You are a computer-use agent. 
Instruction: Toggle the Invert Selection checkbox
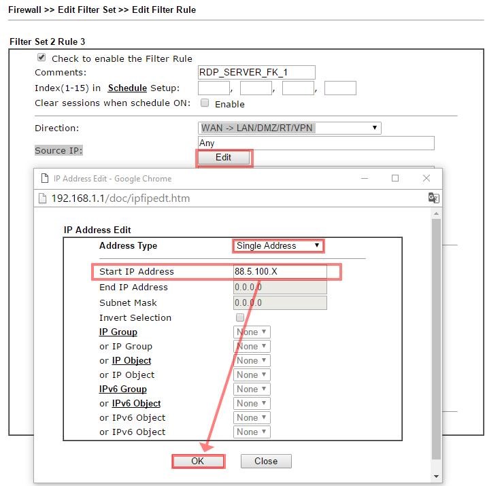239,317
